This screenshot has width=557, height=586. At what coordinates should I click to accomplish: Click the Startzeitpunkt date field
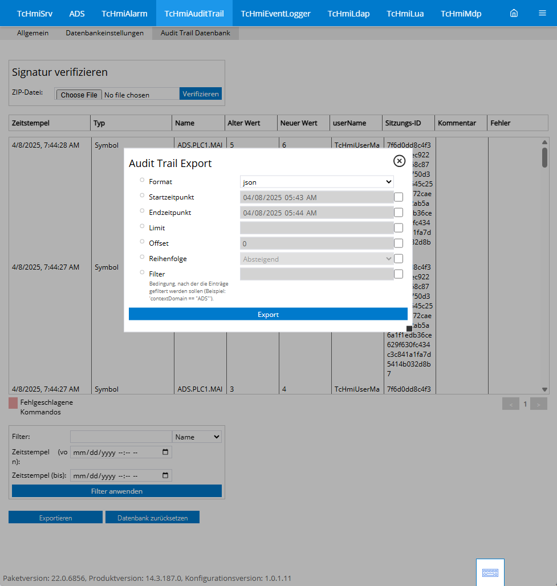pyautogui.click(x=316, y=197)
